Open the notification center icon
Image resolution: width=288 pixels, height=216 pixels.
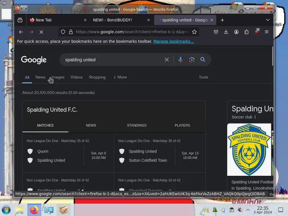click(280, 210)
